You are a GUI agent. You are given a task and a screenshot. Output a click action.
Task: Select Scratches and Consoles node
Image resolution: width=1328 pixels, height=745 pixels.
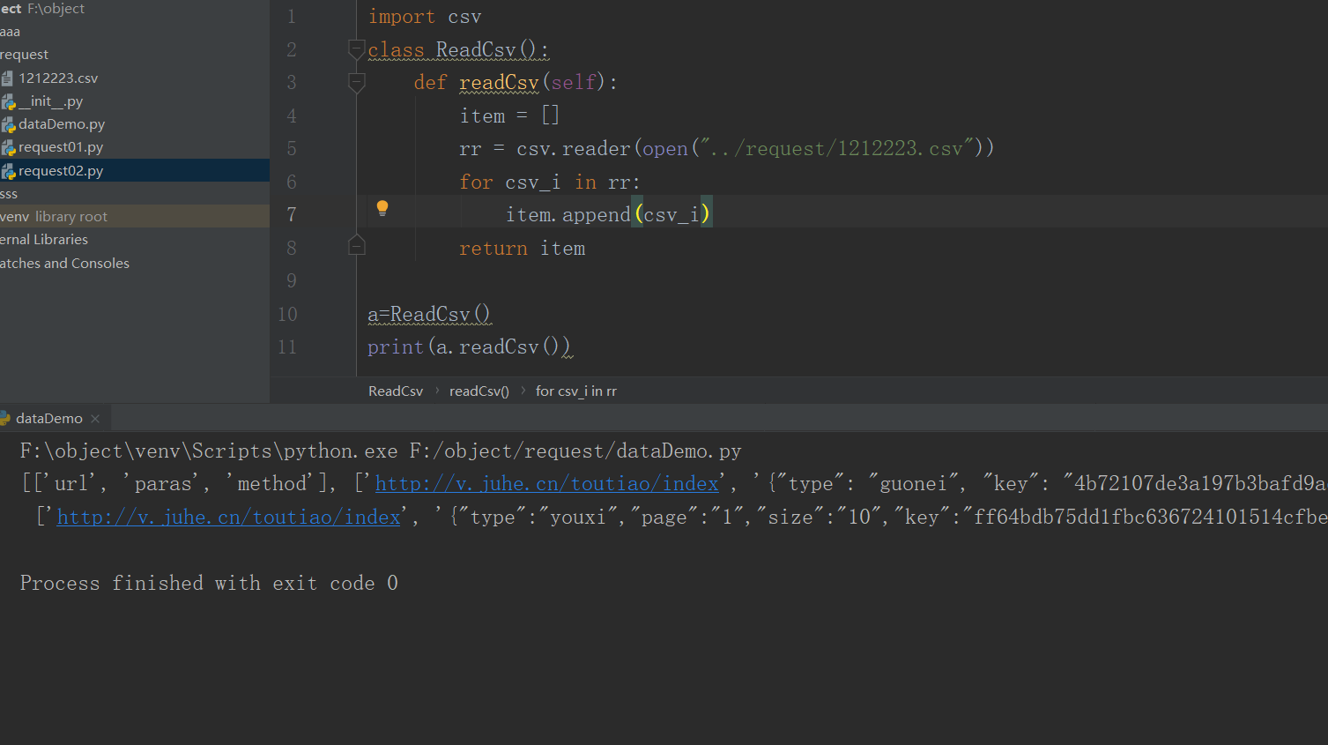click(x=64, y=263)
